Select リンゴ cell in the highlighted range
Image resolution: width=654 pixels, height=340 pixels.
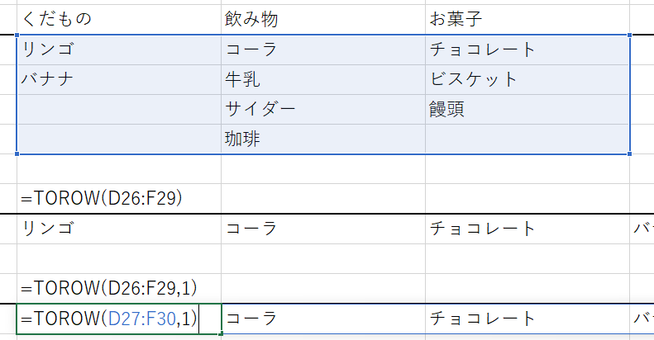pyautogui.click(x=50, y=50)
